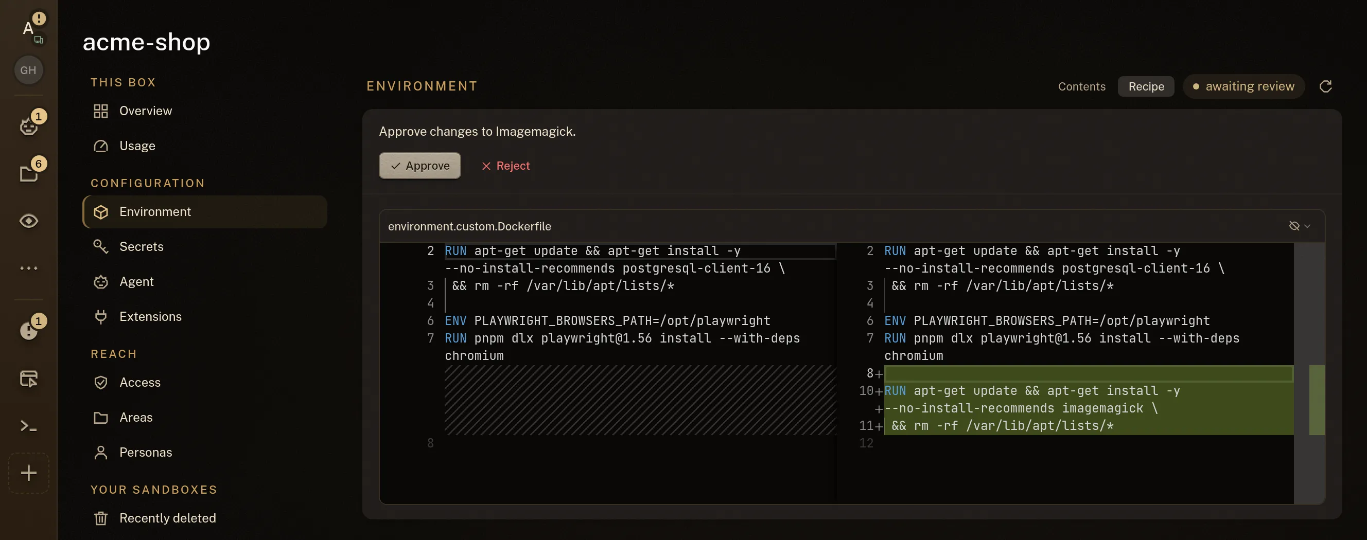Open the folder rail icon with badge 6
This screenshot has height=540, width=1367.
click(x=29, y=173)
